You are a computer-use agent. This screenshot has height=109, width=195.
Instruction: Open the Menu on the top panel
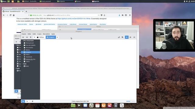point(3,1)
